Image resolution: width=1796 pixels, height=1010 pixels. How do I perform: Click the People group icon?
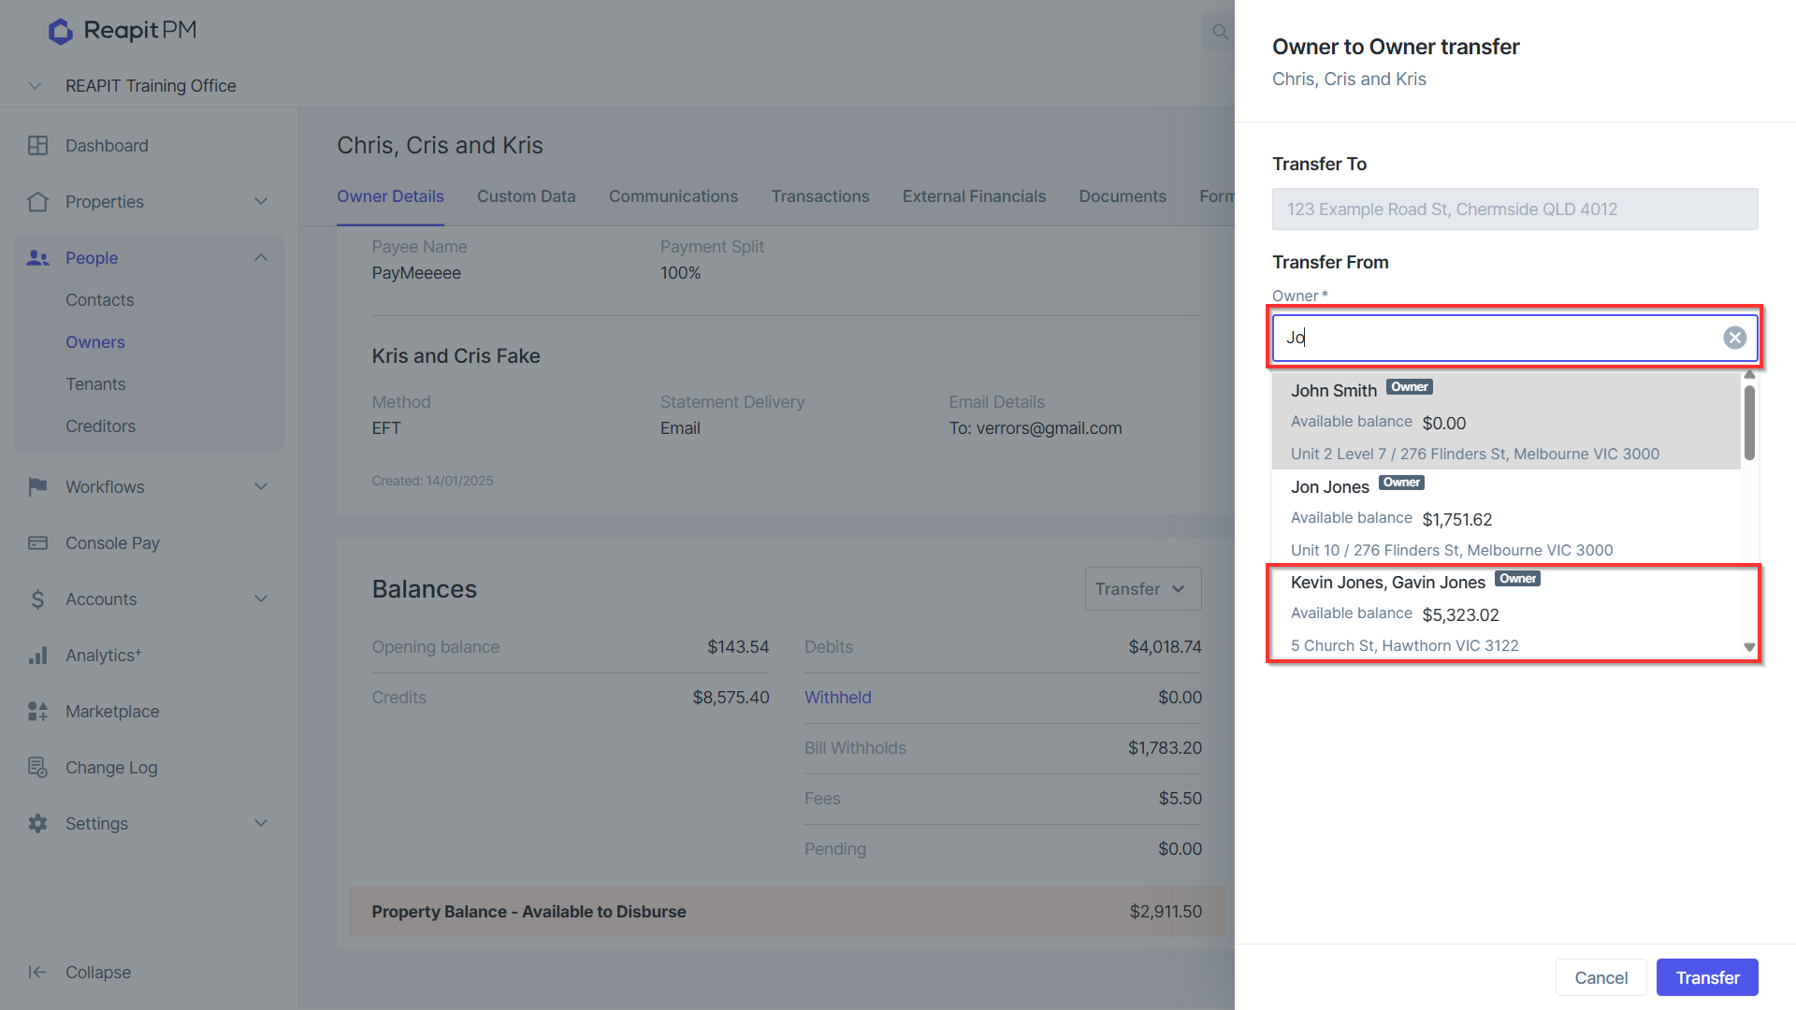point(37,258)
